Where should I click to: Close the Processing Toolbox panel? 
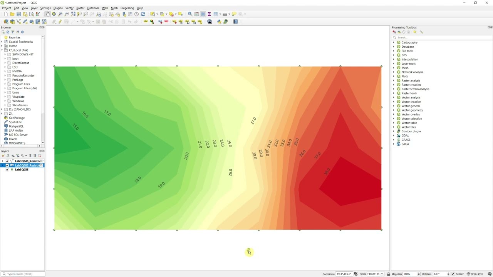491,27
